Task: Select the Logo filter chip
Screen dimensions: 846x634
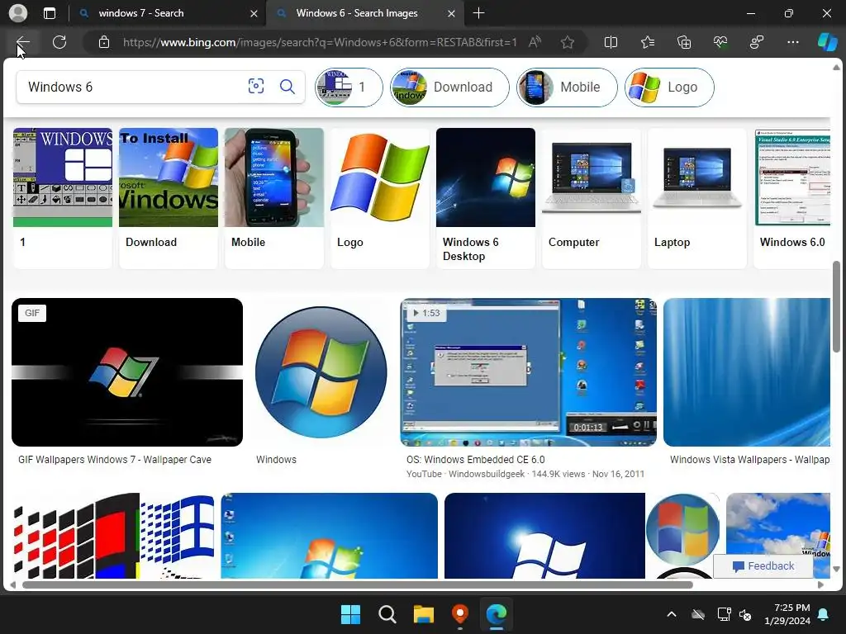Action: click(669, 87)
